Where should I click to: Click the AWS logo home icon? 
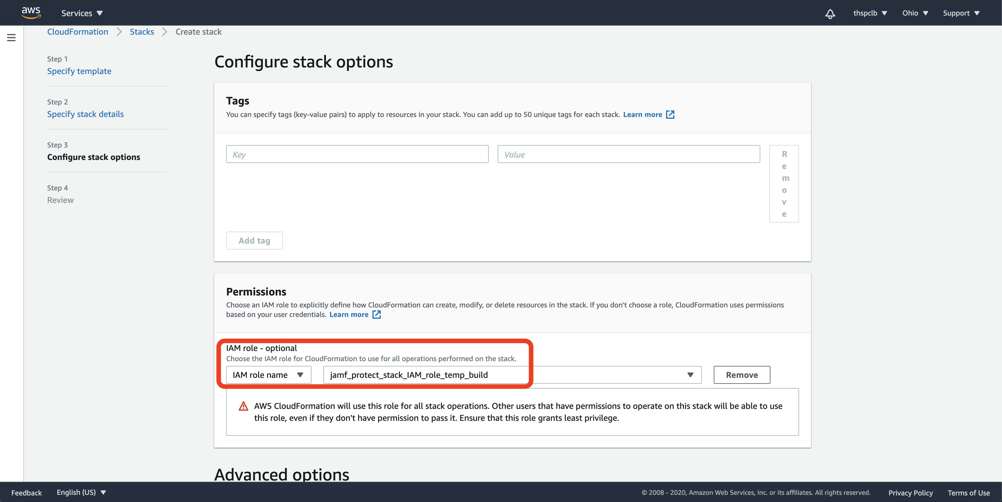click(x=31, y=13)
